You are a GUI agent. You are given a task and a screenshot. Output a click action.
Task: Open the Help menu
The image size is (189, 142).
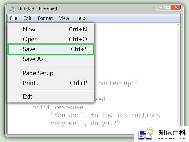click(80, 18)
